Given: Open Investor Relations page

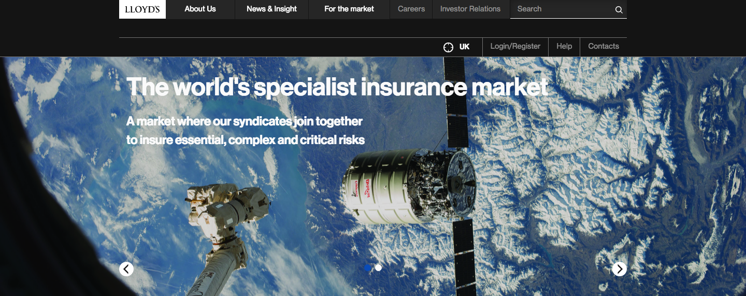Looking at the screenshot, I should [470, 9].
